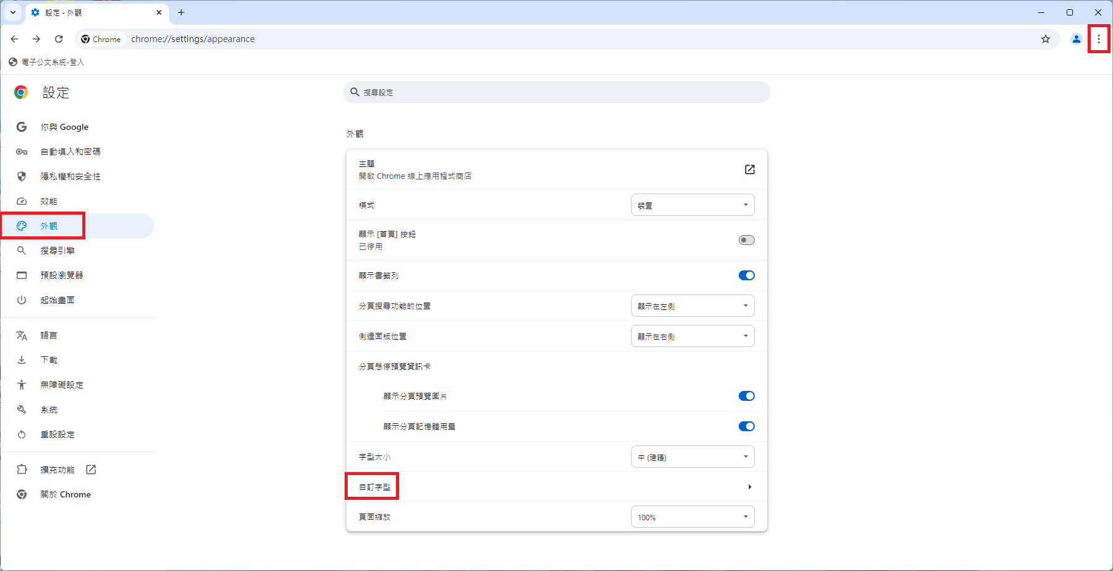This screenshot has height=571, width=1113.
Task: Select 搜尋引擎 in the sidebar
Action: 58,251
